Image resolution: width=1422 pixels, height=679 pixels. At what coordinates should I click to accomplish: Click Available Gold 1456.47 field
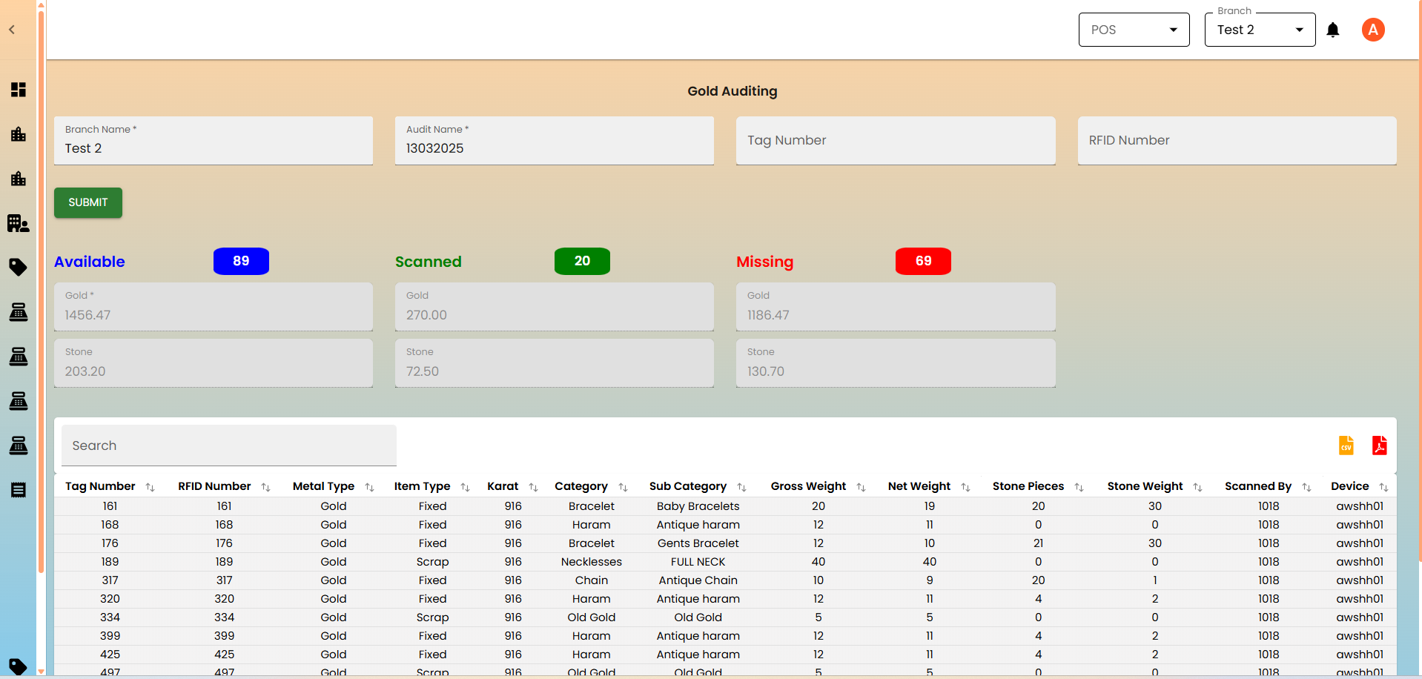pos(214,307)
